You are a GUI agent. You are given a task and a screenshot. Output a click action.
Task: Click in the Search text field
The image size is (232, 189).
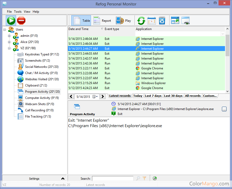113,178
